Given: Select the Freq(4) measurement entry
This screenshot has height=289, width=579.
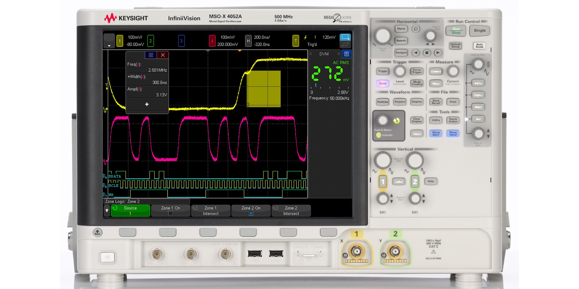Looking at the screenshot, I should tap(147, 67).
